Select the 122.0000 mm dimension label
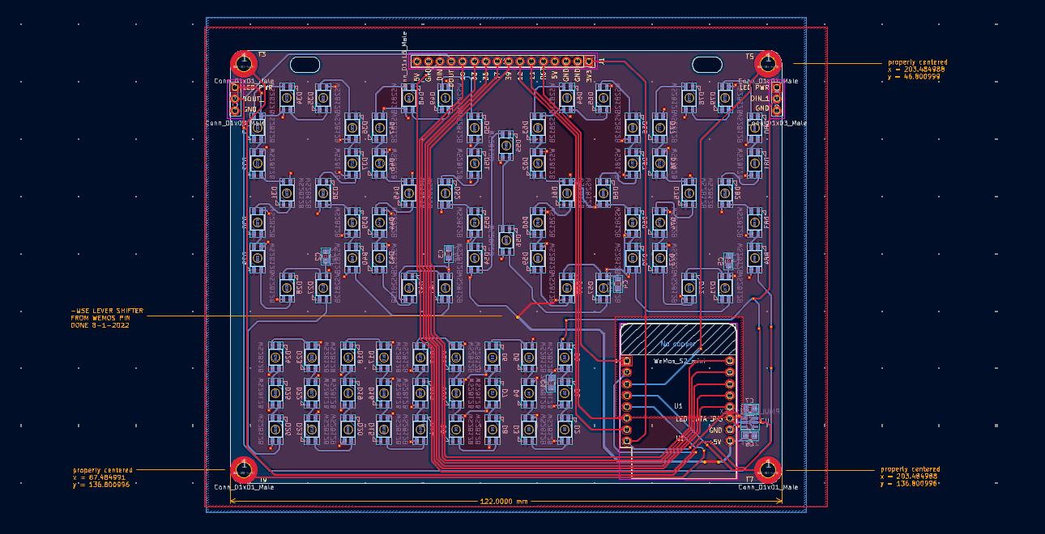This screenshot has height=534, width=1045. click(504, 502)
